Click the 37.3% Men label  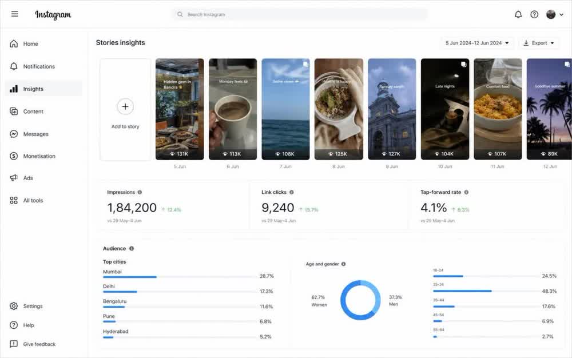point(395,300)
